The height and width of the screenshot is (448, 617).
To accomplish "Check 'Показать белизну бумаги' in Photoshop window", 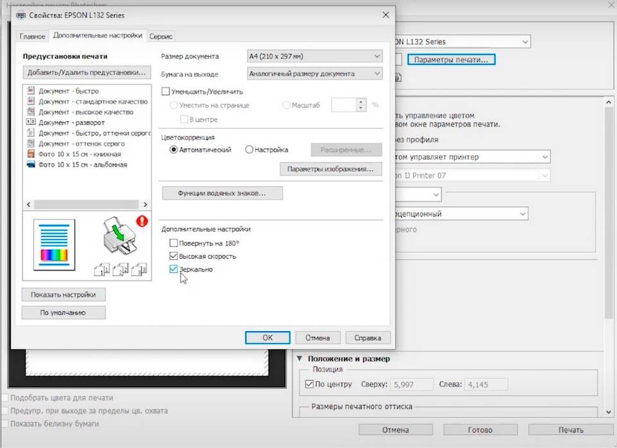I will pyautogui.click(x=5, y=424).
